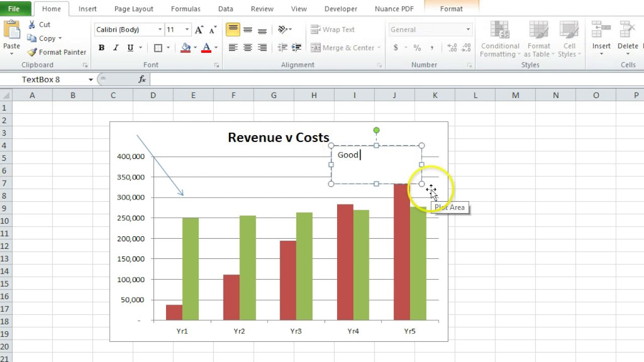
Task: Select the Revenue v Costs chart title
Action: (278, 138)
